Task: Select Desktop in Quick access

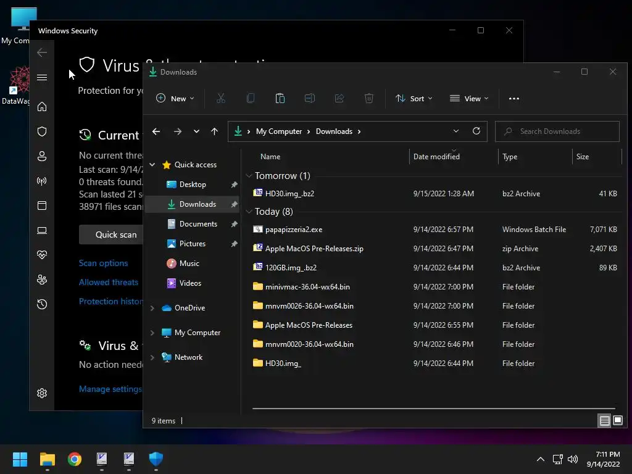Action: (193, 185)
